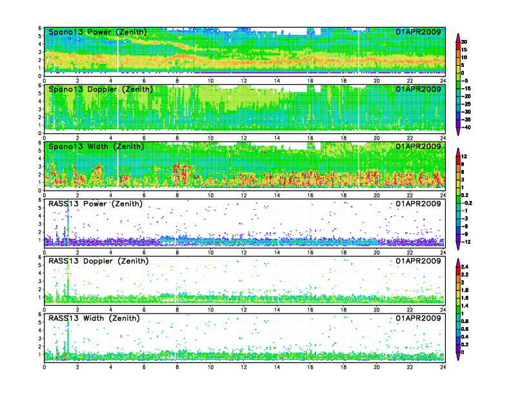Image resolution: width=511 pixels, height=394 pixels.
Task: Click the purple bottom arrow of top colorbar
Action: pyautogui.click(x=458, y=131)
